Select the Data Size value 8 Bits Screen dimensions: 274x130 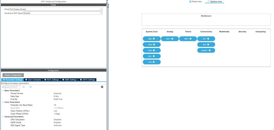(x=56, y=96)
